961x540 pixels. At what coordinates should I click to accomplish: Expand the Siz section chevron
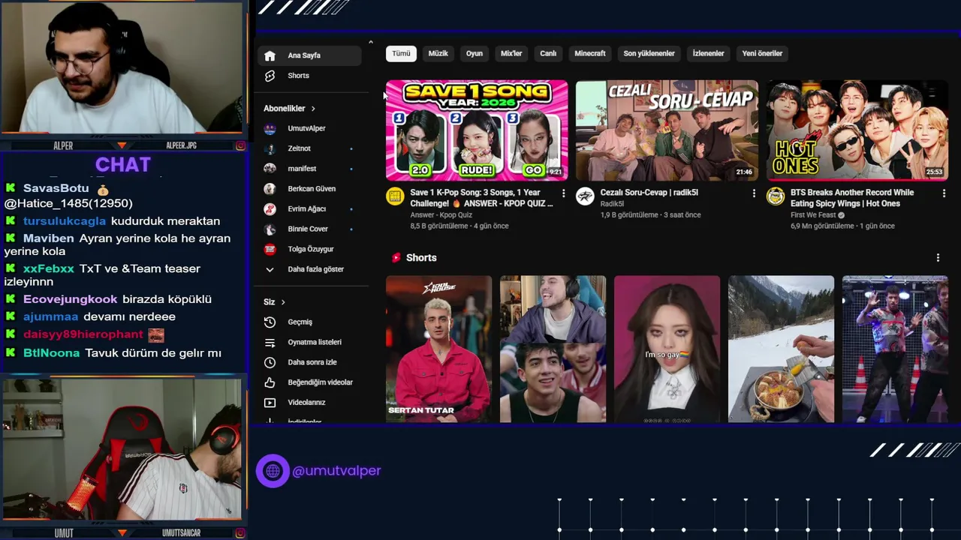[283, 302]
